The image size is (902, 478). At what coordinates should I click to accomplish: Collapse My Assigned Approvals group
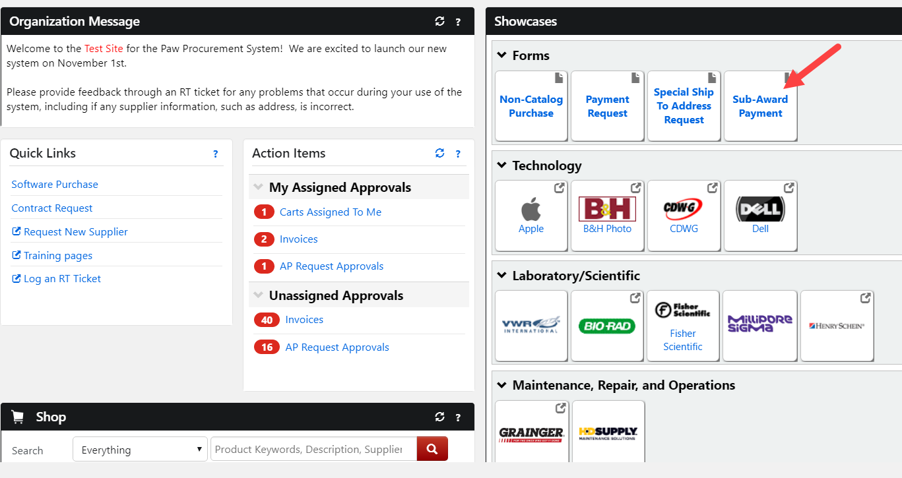[258, 187]
